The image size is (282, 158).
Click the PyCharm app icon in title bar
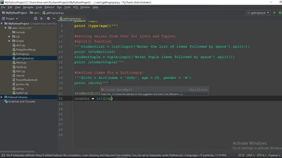point(2,2)
